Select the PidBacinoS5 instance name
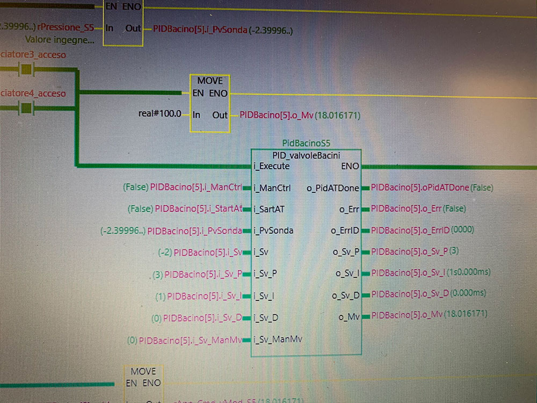The height and width of the screenshot is (403, 537). click(306, 143)
